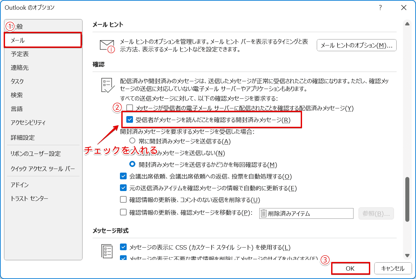Toggle 会議出席依頼 automatic processing checkbox
Screen dimensions: 416x279
pyautogui.click(x=123, y=176)
